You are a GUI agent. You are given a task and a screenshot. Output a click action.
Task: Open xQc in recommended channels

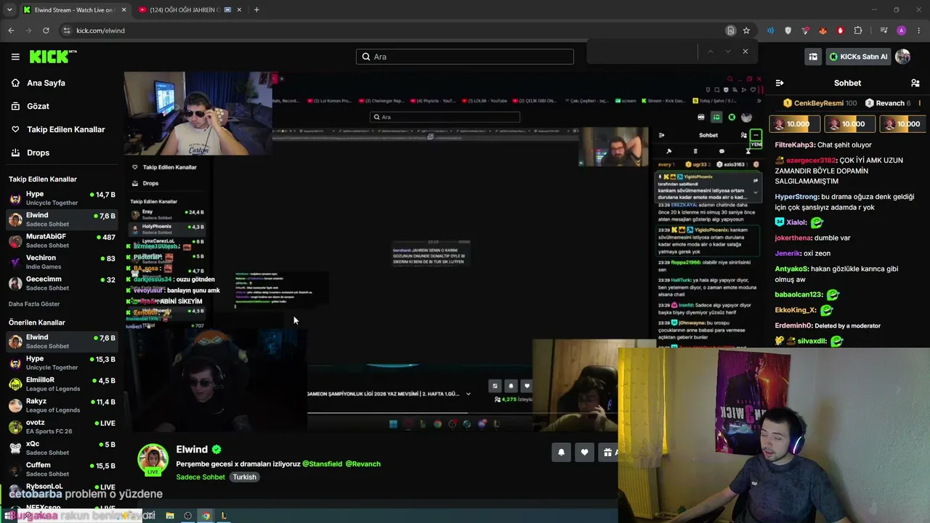[62, 447]
